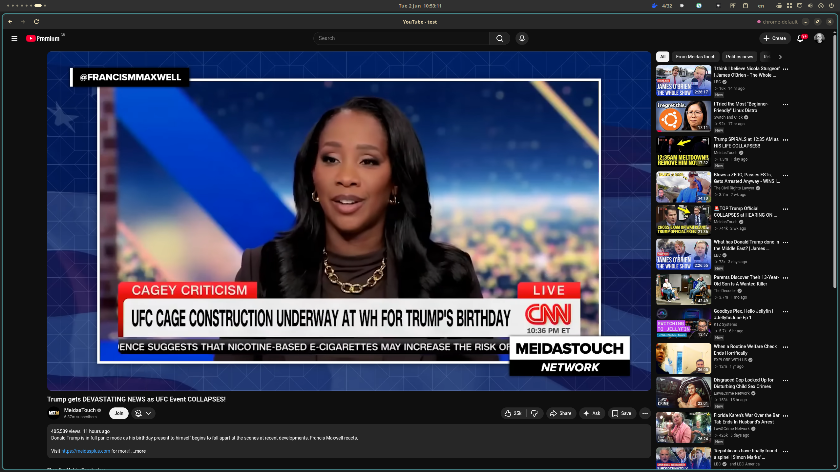Open the Linux Distro video thumbnail
This screenshot has height=472, width=840.
(x=683, y=116)
